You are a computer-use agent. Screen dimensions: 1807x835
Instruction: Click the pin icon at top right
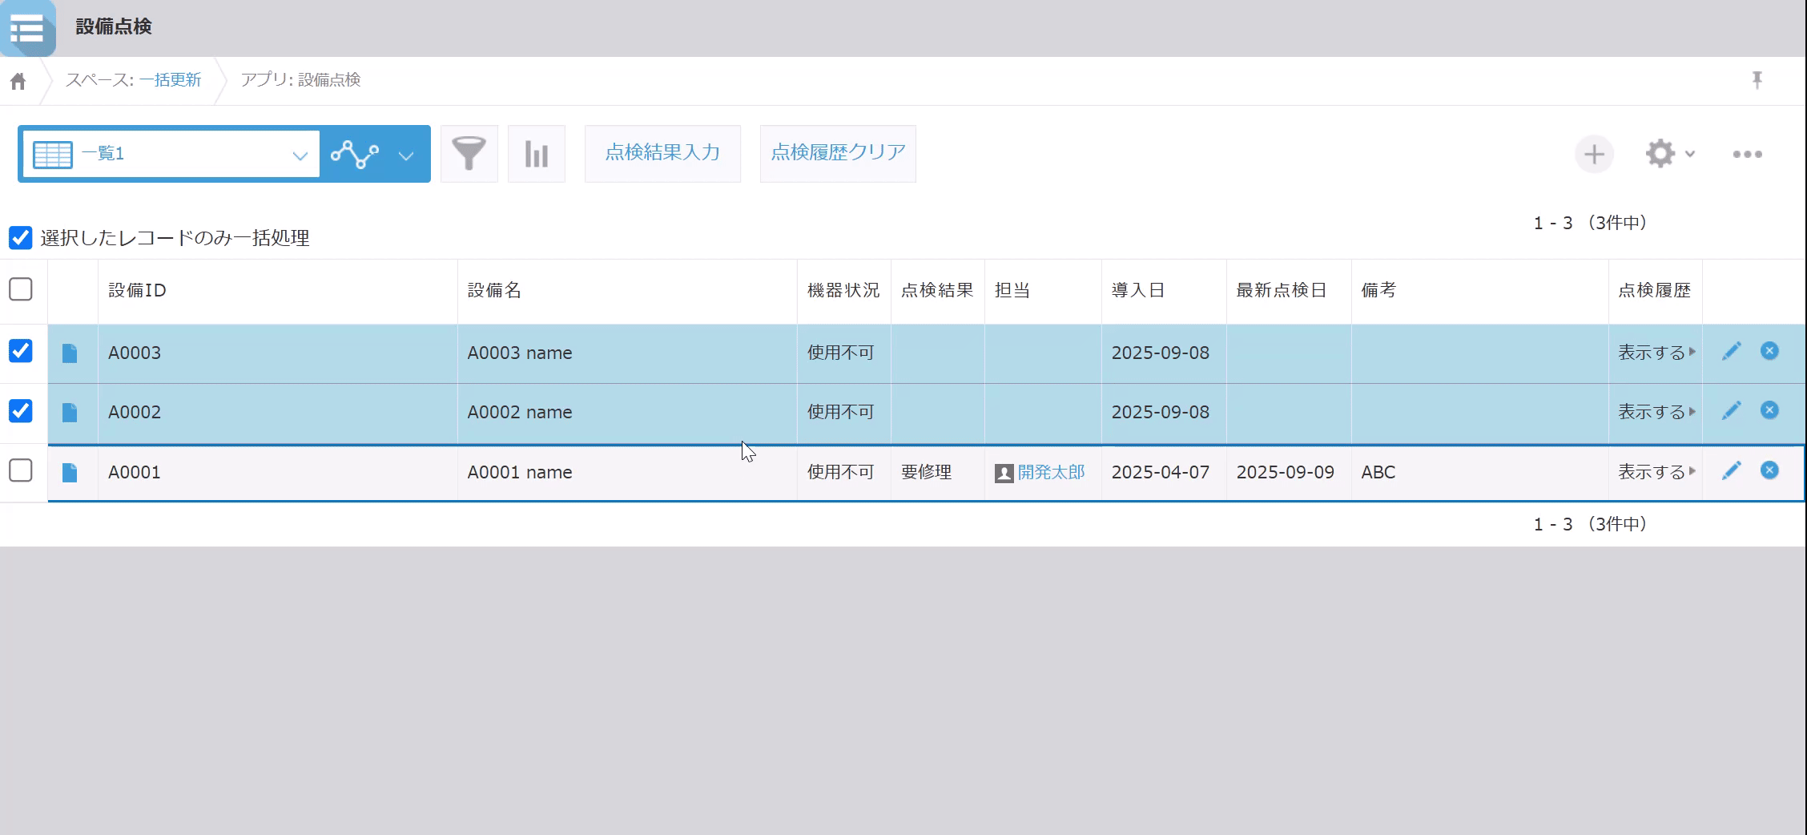[x=1757, y=79]
